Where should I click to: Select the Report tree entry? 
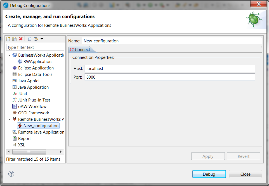click(24, 138)
